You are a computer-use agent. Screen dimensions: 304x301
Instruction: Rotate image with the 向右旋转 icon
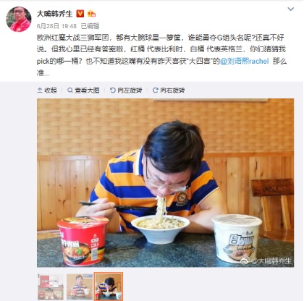pyautogui.click(x=156, y=90)
